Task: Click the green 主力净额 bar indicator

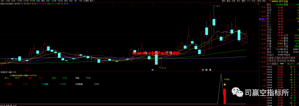Action: point(282,64)
